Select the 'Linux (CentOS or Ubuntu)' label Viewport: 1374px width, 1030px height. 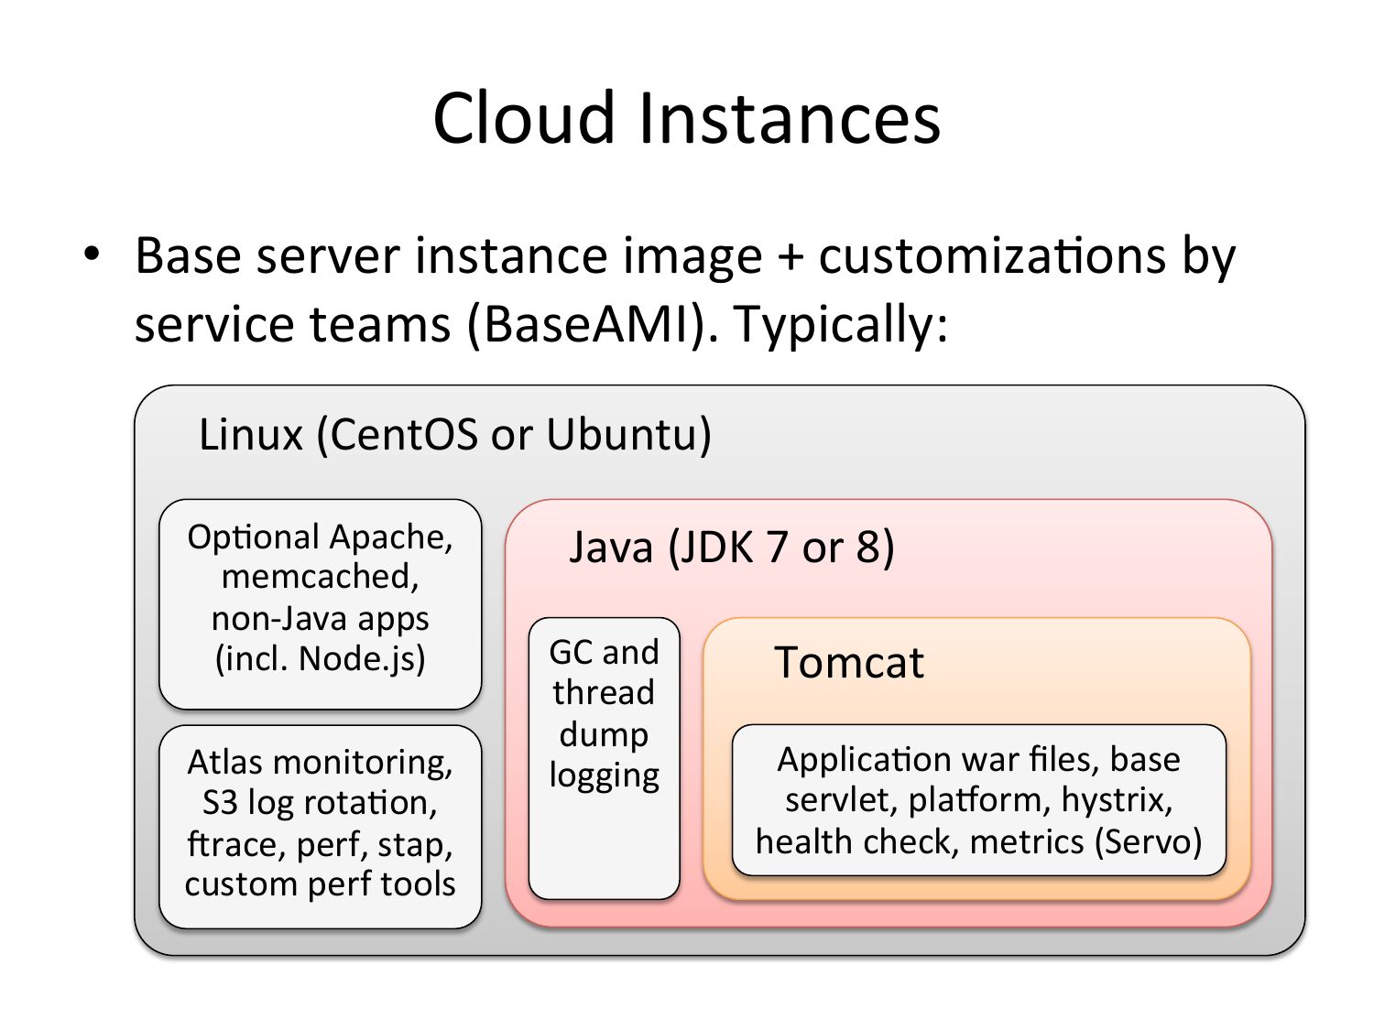tap(455, 434)
